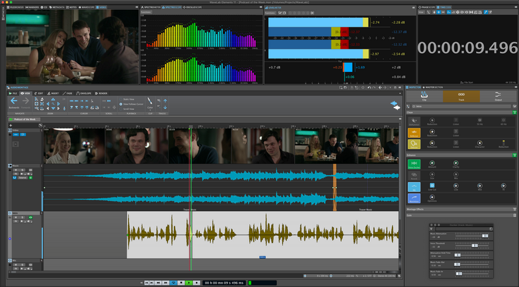Open the Color clip tool
The height and width of the screenshot is (287, 519).
coord(150,102)
